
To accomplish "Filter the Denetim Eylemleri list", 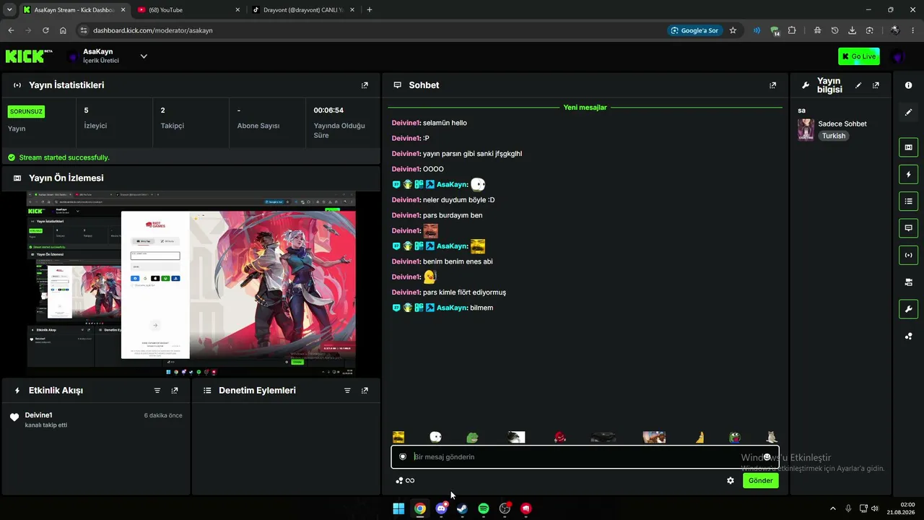I will 347,391.
